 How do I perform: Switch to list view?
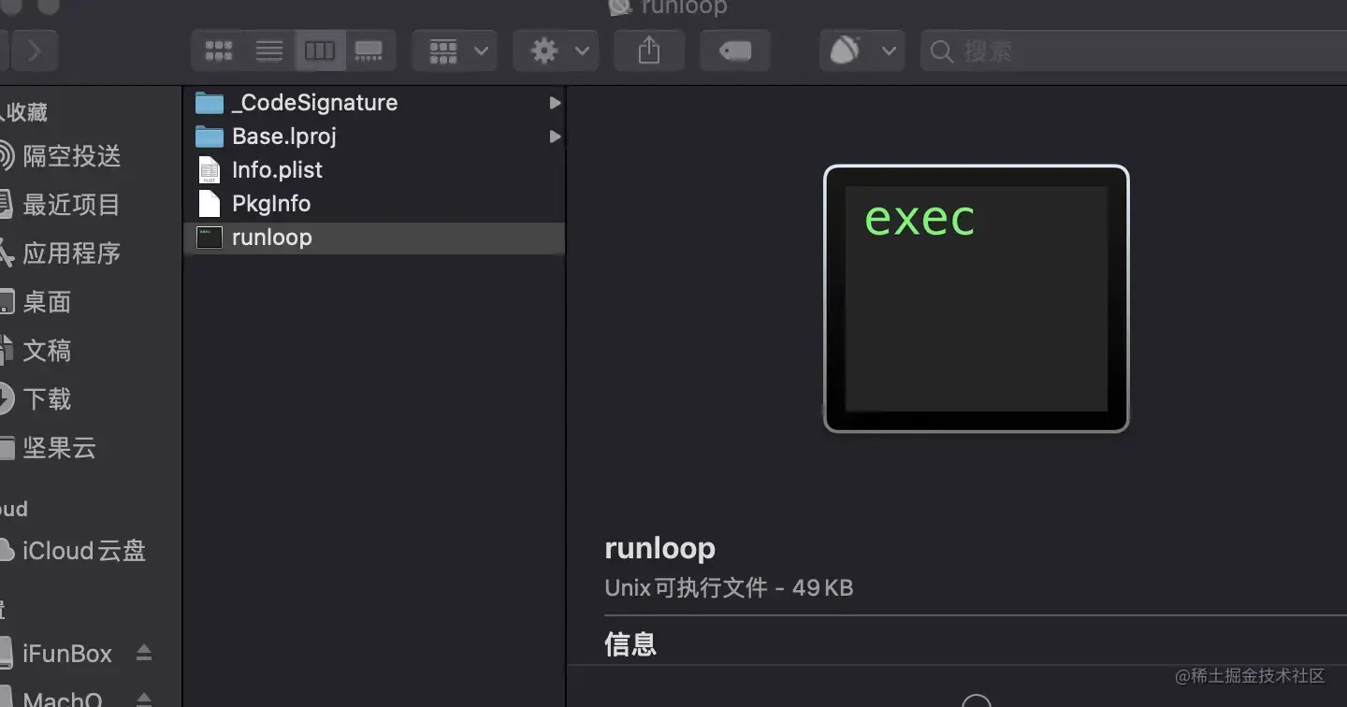[269, 50]
